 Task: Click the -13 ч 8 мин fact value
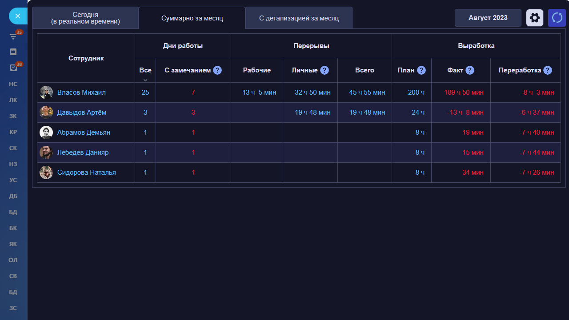465,112
